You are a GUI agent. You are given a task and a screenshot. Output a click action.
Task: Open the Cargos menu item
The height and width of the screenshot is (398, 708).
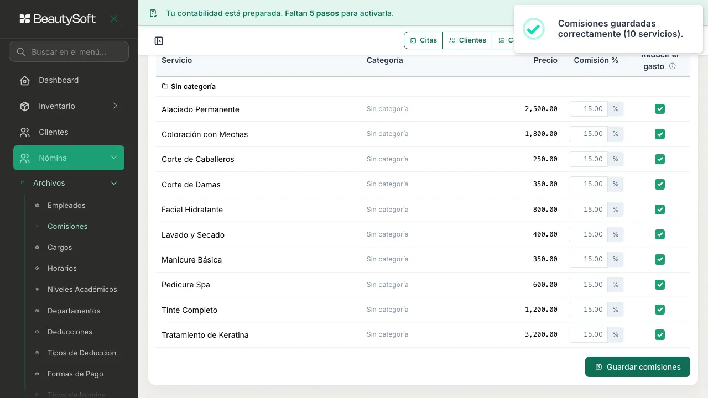pyautogui.click(x=60, y=247)
